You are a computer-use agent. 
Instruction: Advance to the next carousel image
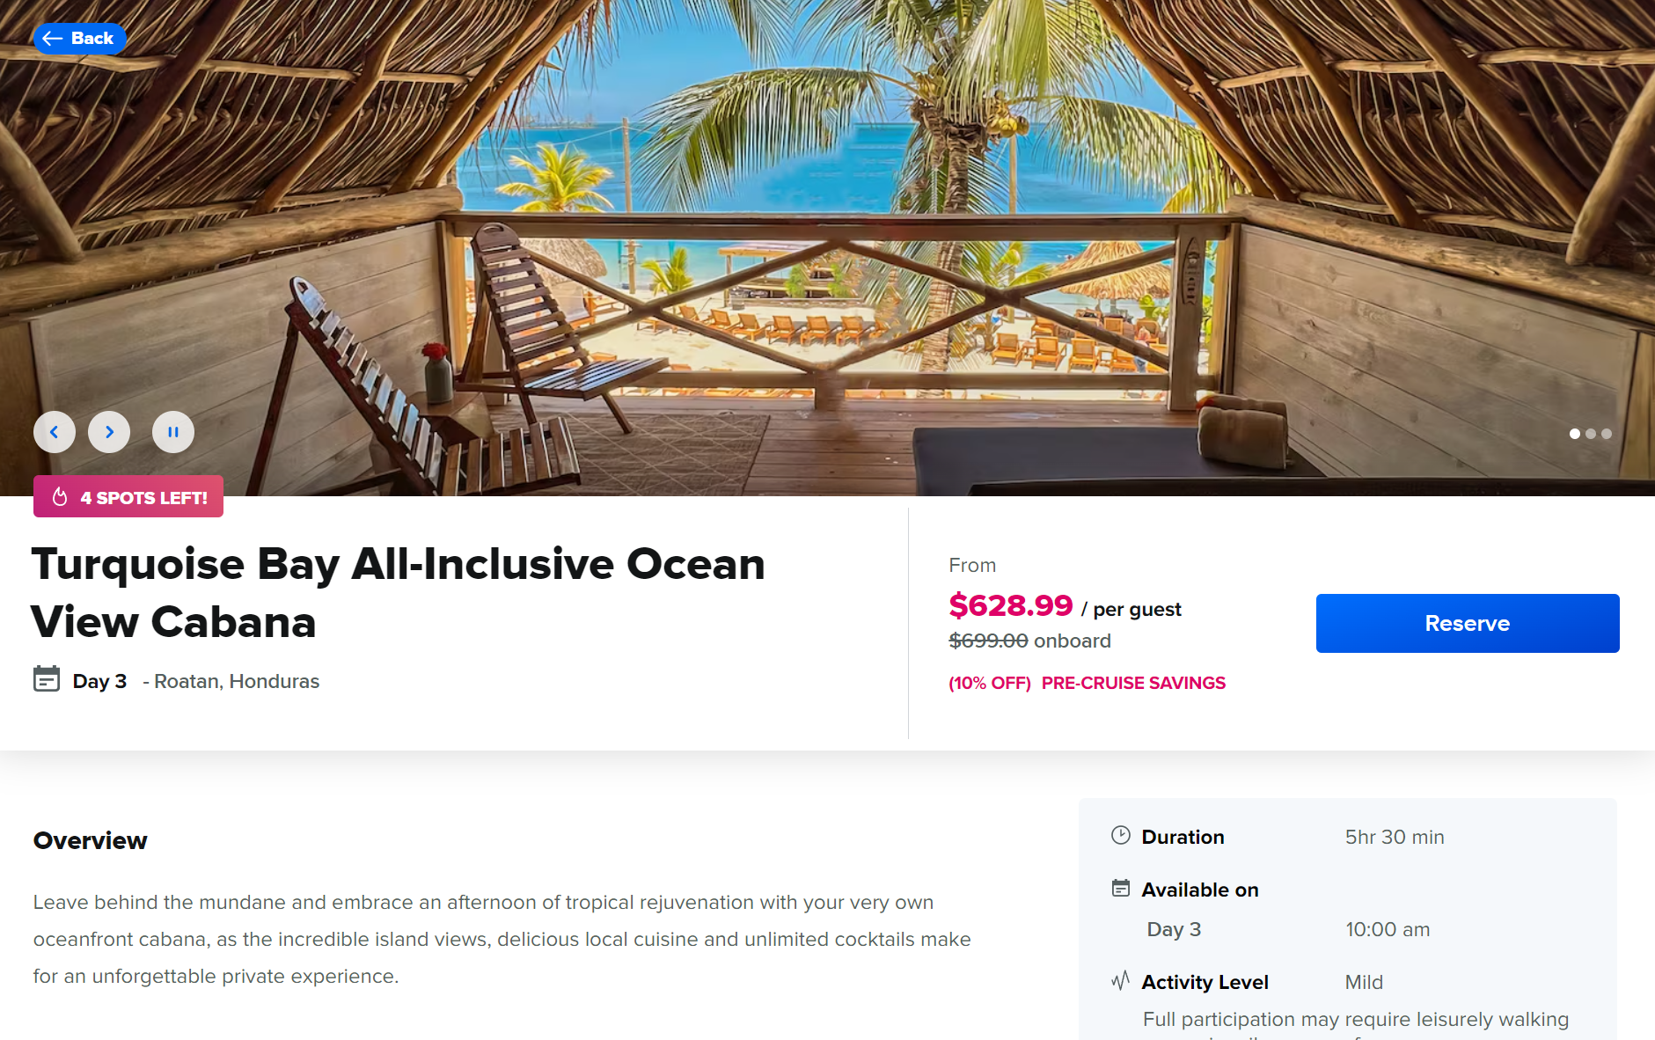(109, 432)
